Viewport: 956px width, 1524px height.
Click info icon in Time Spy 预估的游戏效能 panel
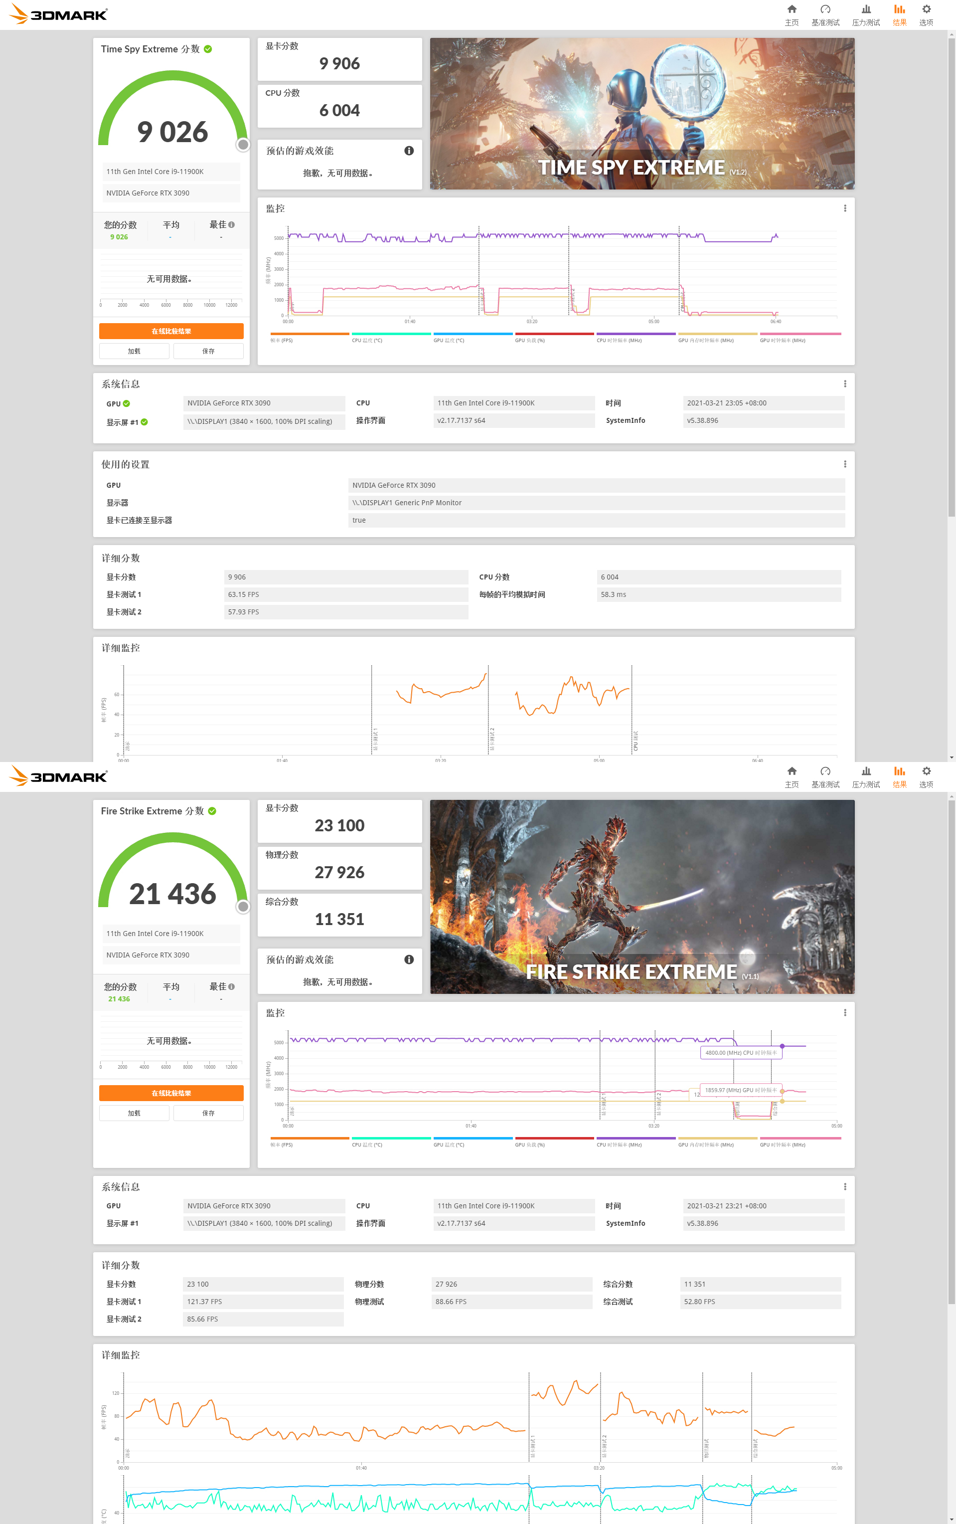[409, 151]
